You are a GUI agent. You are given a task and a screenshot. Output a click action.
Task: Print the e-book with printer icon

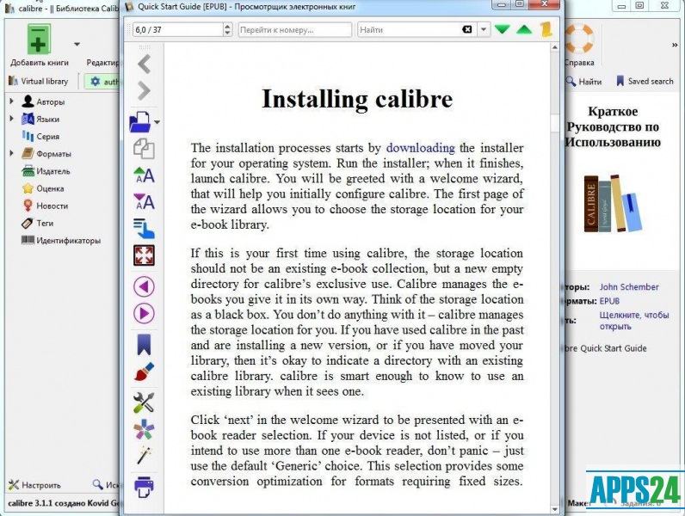(145, 487)
